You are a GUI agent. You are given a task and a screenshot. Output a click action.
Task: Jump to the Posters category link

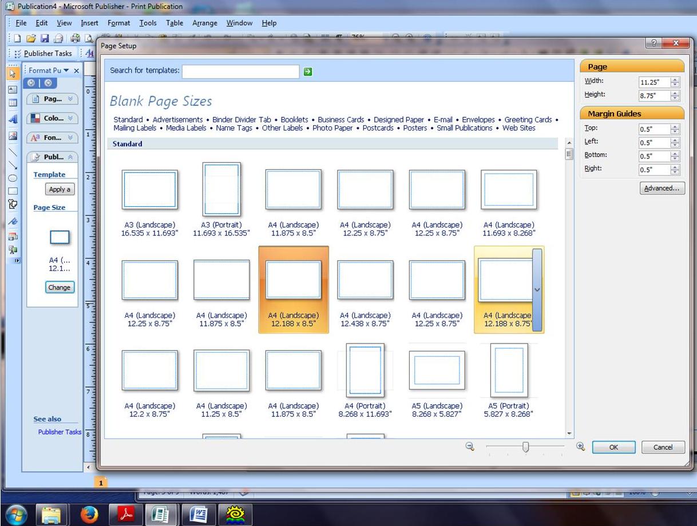click(415, 128)
